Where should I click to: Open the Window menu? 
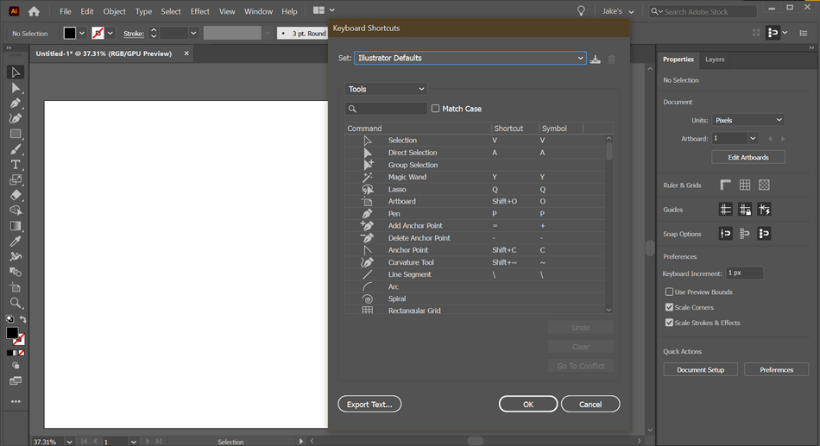point(258,11)
